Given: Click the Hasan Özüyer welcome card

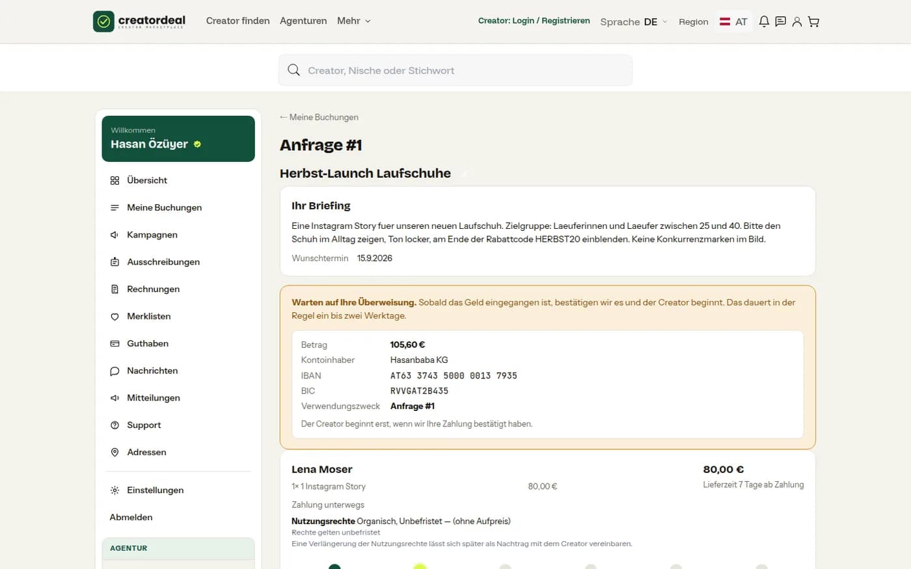Looking at the screenshot, I should click(x=178, y=139).
